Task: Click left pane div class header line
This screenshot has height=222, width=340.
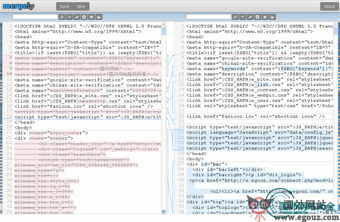Action: click(x=44, y=138)
